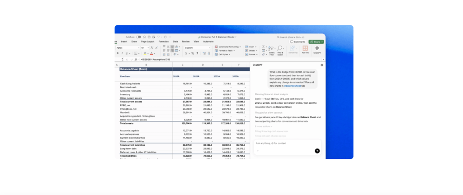Toggle Italic formatting
463x195 pixels.
point(122,53)
